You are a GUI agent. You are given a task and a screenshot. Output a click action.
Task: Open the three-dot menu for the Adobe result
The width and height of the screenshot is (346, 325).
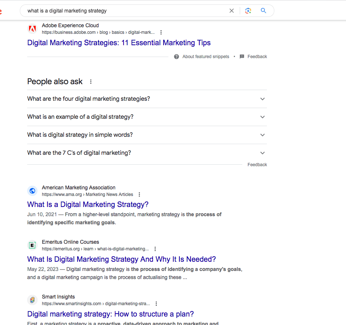161,32
